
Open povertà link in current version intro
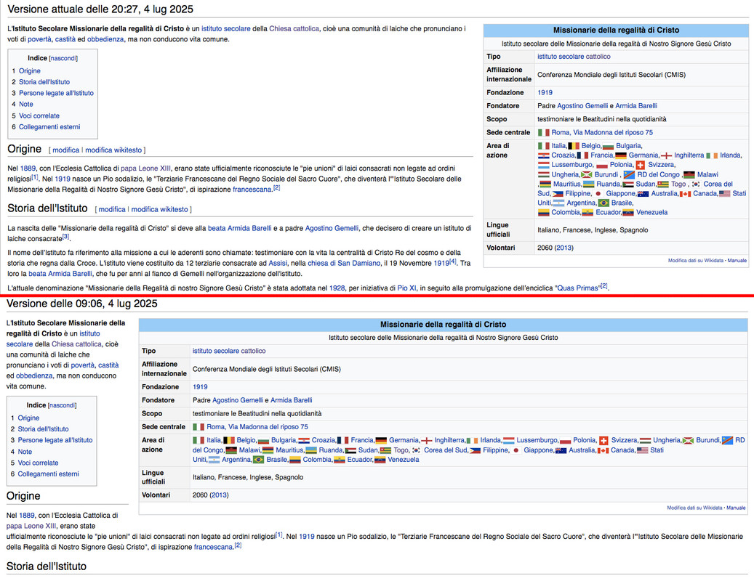pos(39,39)
